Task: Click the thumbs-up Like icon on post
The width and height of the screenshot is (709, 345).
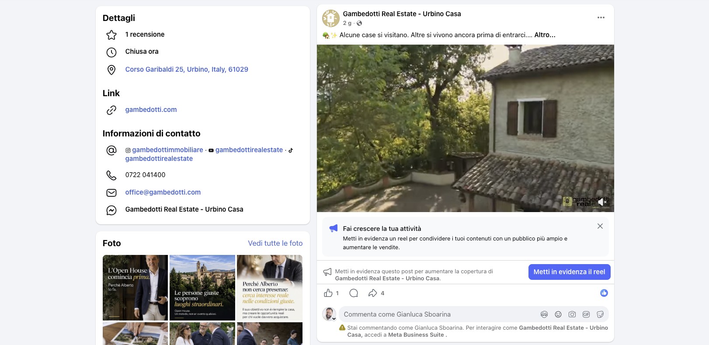Action: (x=328, y=293)
